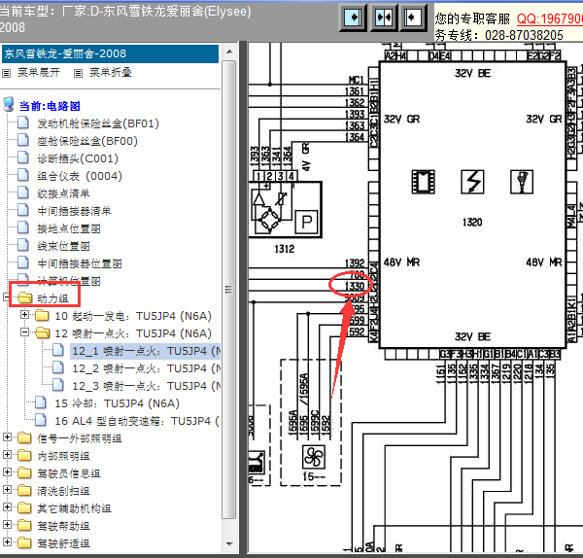Screen dimensions: 583x558
Task: Expand the 清洗刮扫组 node
Action: click(7, 489)
